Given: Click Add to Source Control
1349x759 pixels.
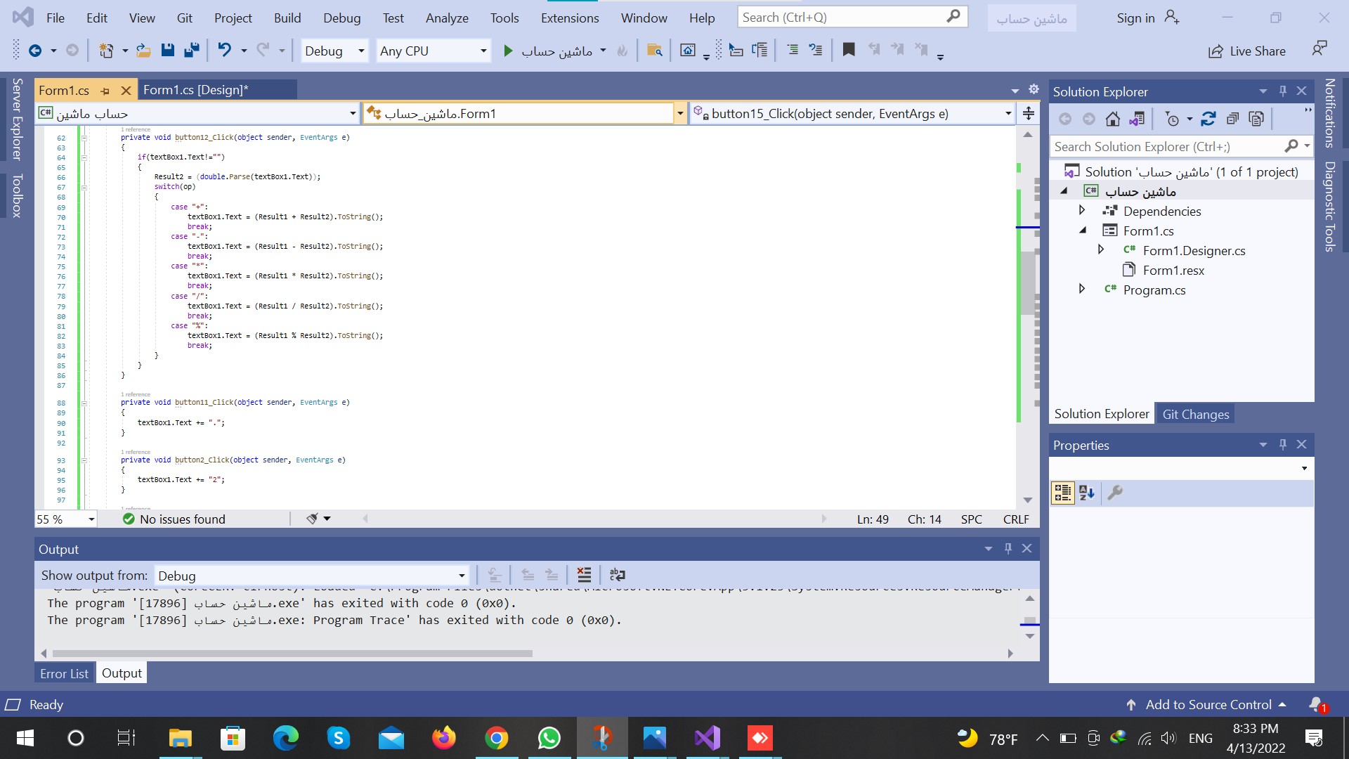Looking at the screenshot, I should click(1208, 704).
